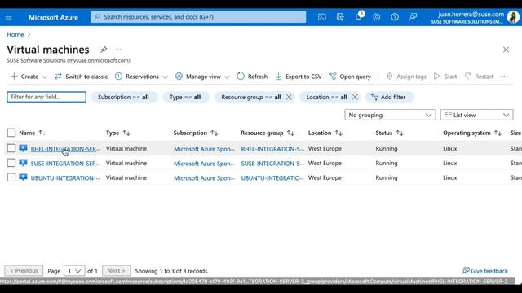The width and height of the screenshot is (522, 293).
Task: Open the Type == all filter
Action: (x=186, y=97)
